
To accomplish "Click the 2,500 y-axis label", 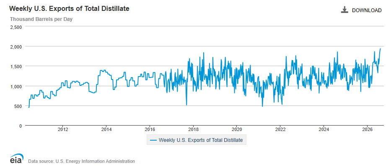I will (16, 27).
